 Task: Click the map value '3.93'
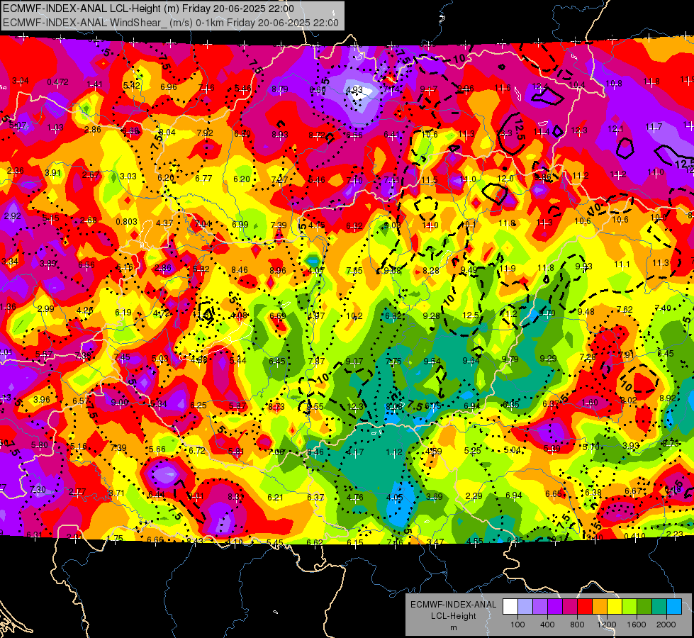click(631, 445)
